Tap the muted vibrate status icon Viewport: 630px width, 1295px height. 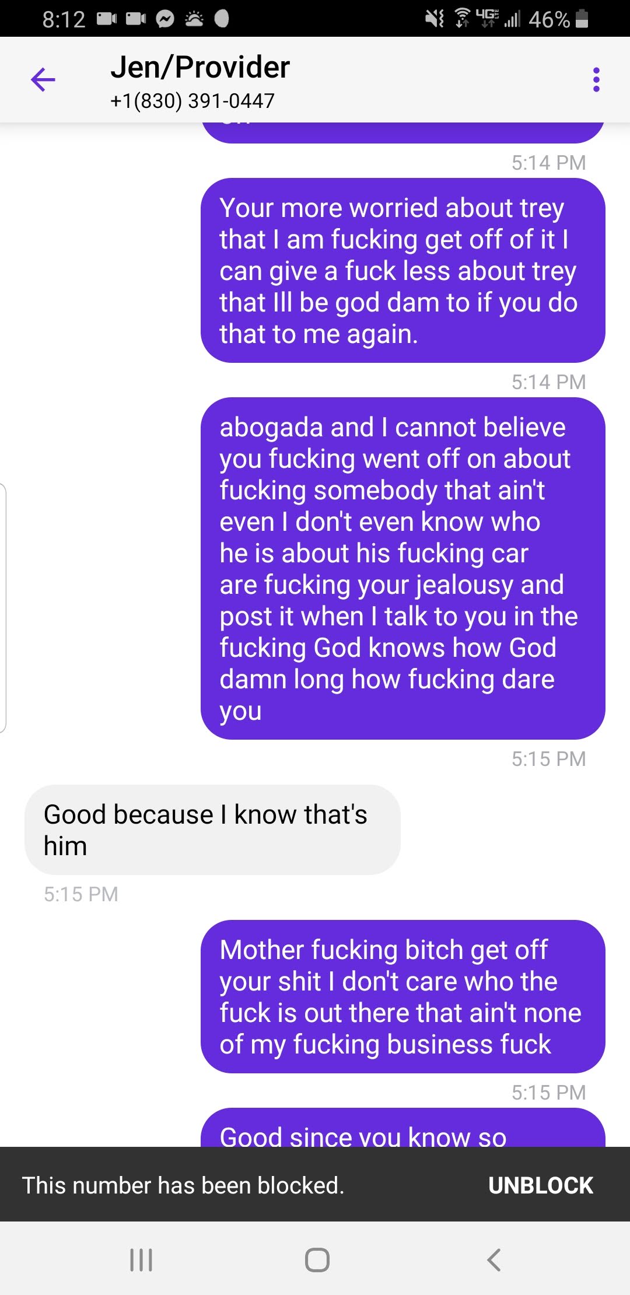(x=434, y=19)
